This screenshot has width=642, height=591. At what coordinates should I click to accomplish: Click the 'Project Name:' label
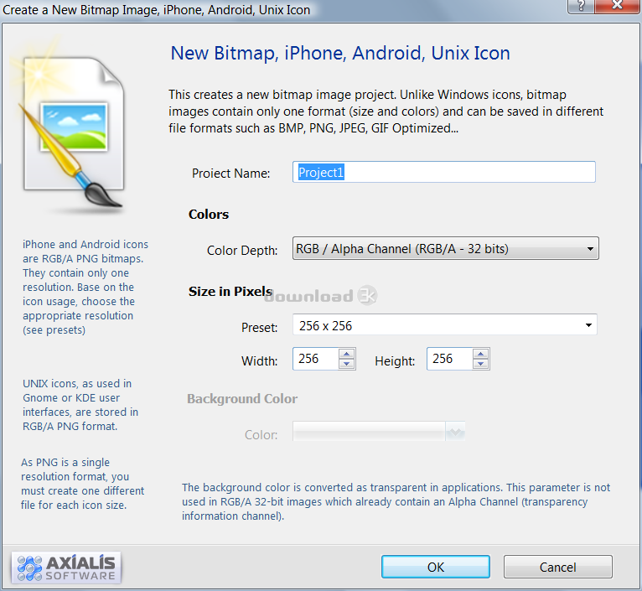pos(231,174)
